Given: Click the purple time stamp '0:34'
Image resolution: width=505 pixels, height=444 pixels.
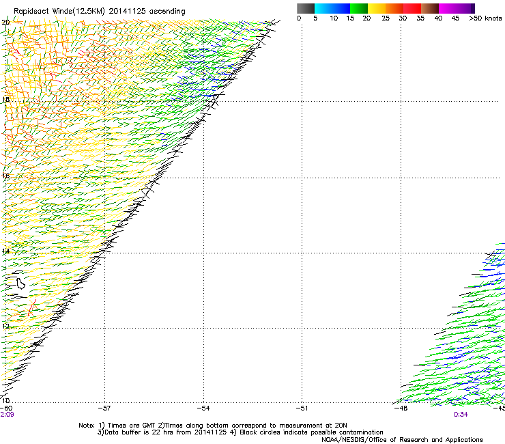Looking at the screenshot, I should click(461, 415).
